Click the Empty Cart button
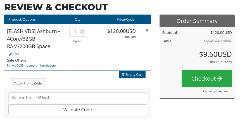The height and width of the screenshot is (122, 240). pos(132,75)
